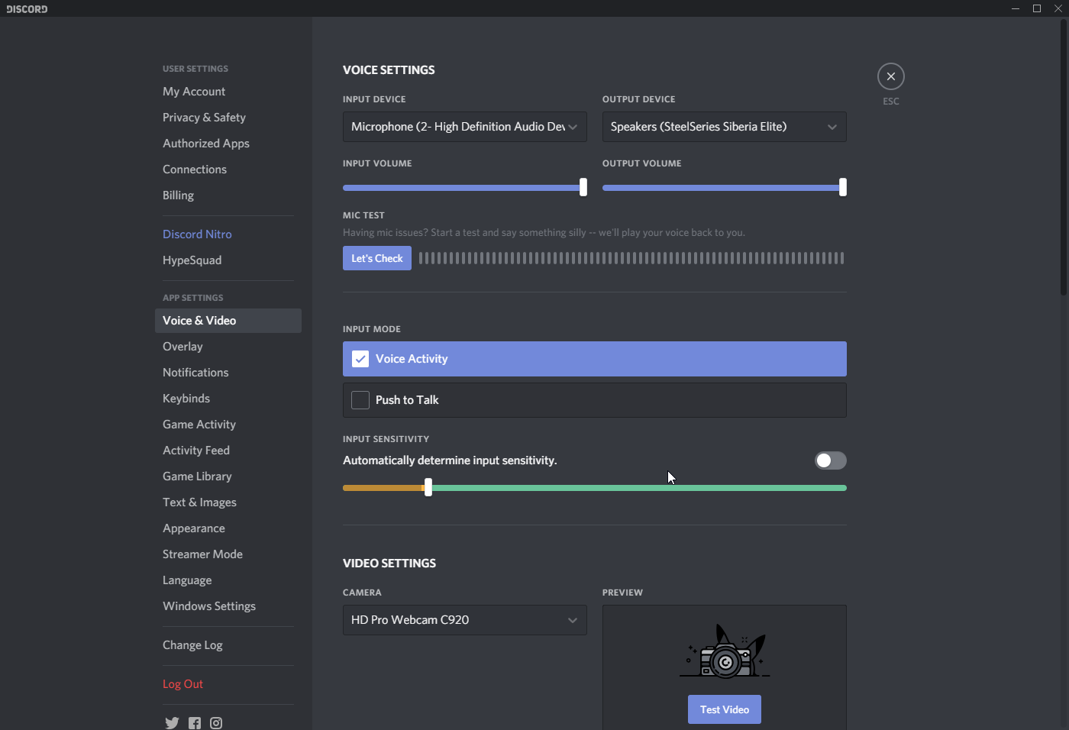Click the input sensitivity slider handle
This screenshot has height=730, width=1069.
pos(428,487)
